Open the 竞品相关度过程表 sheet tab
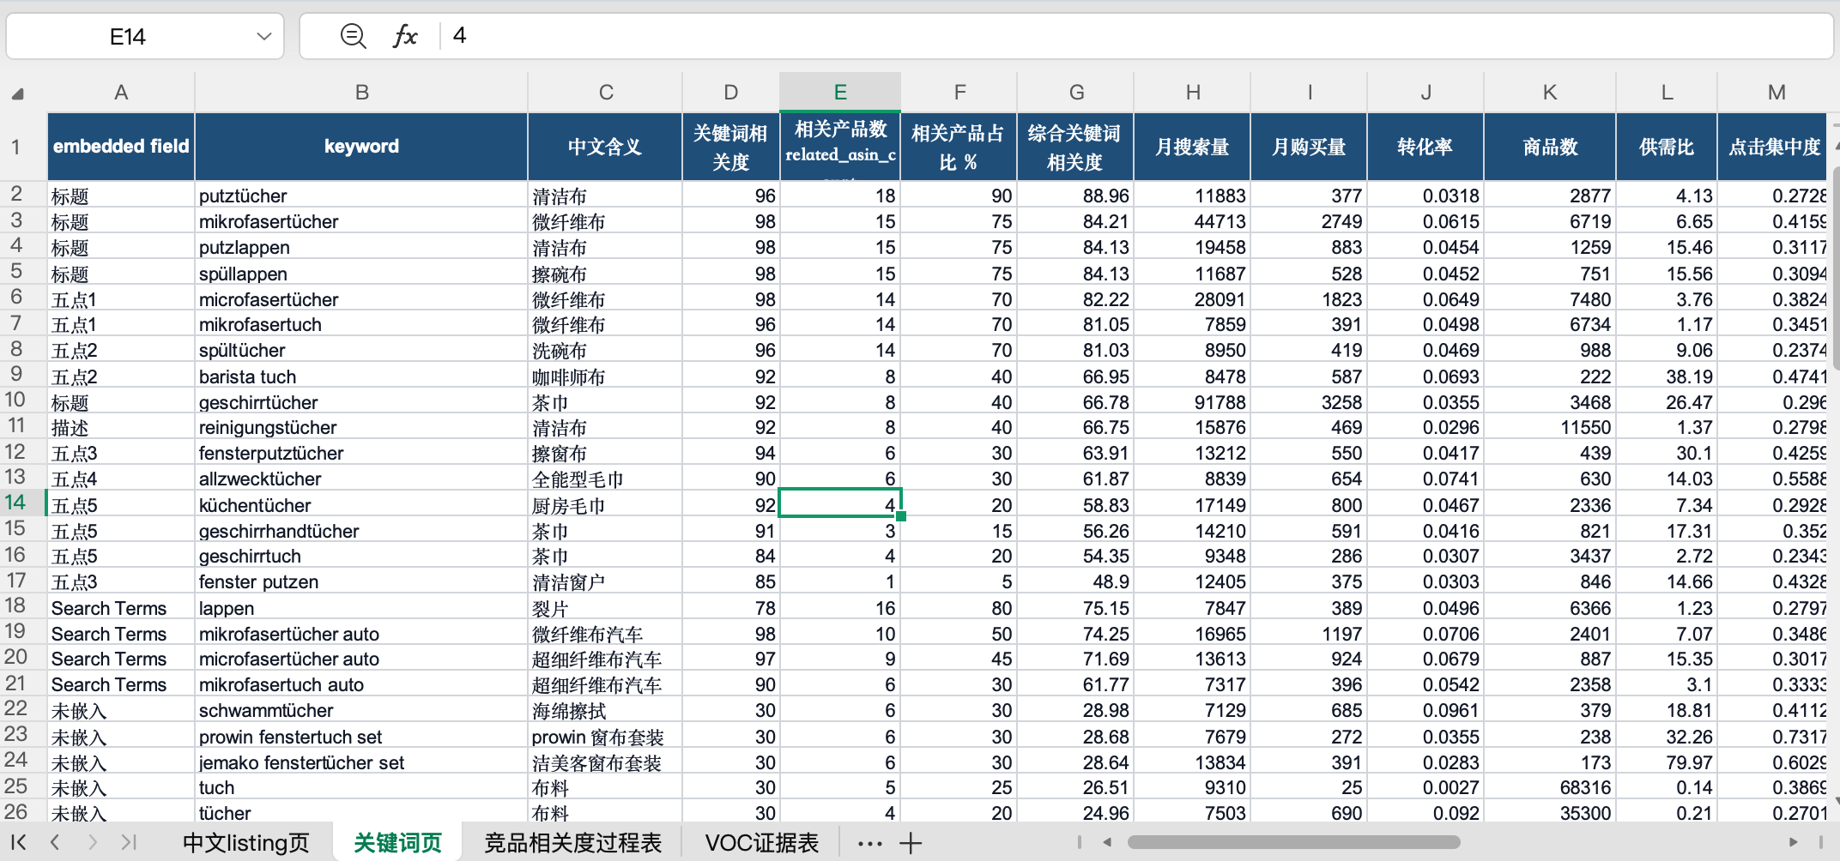This screenshot has height=861, width=1840. click(572, 843)
